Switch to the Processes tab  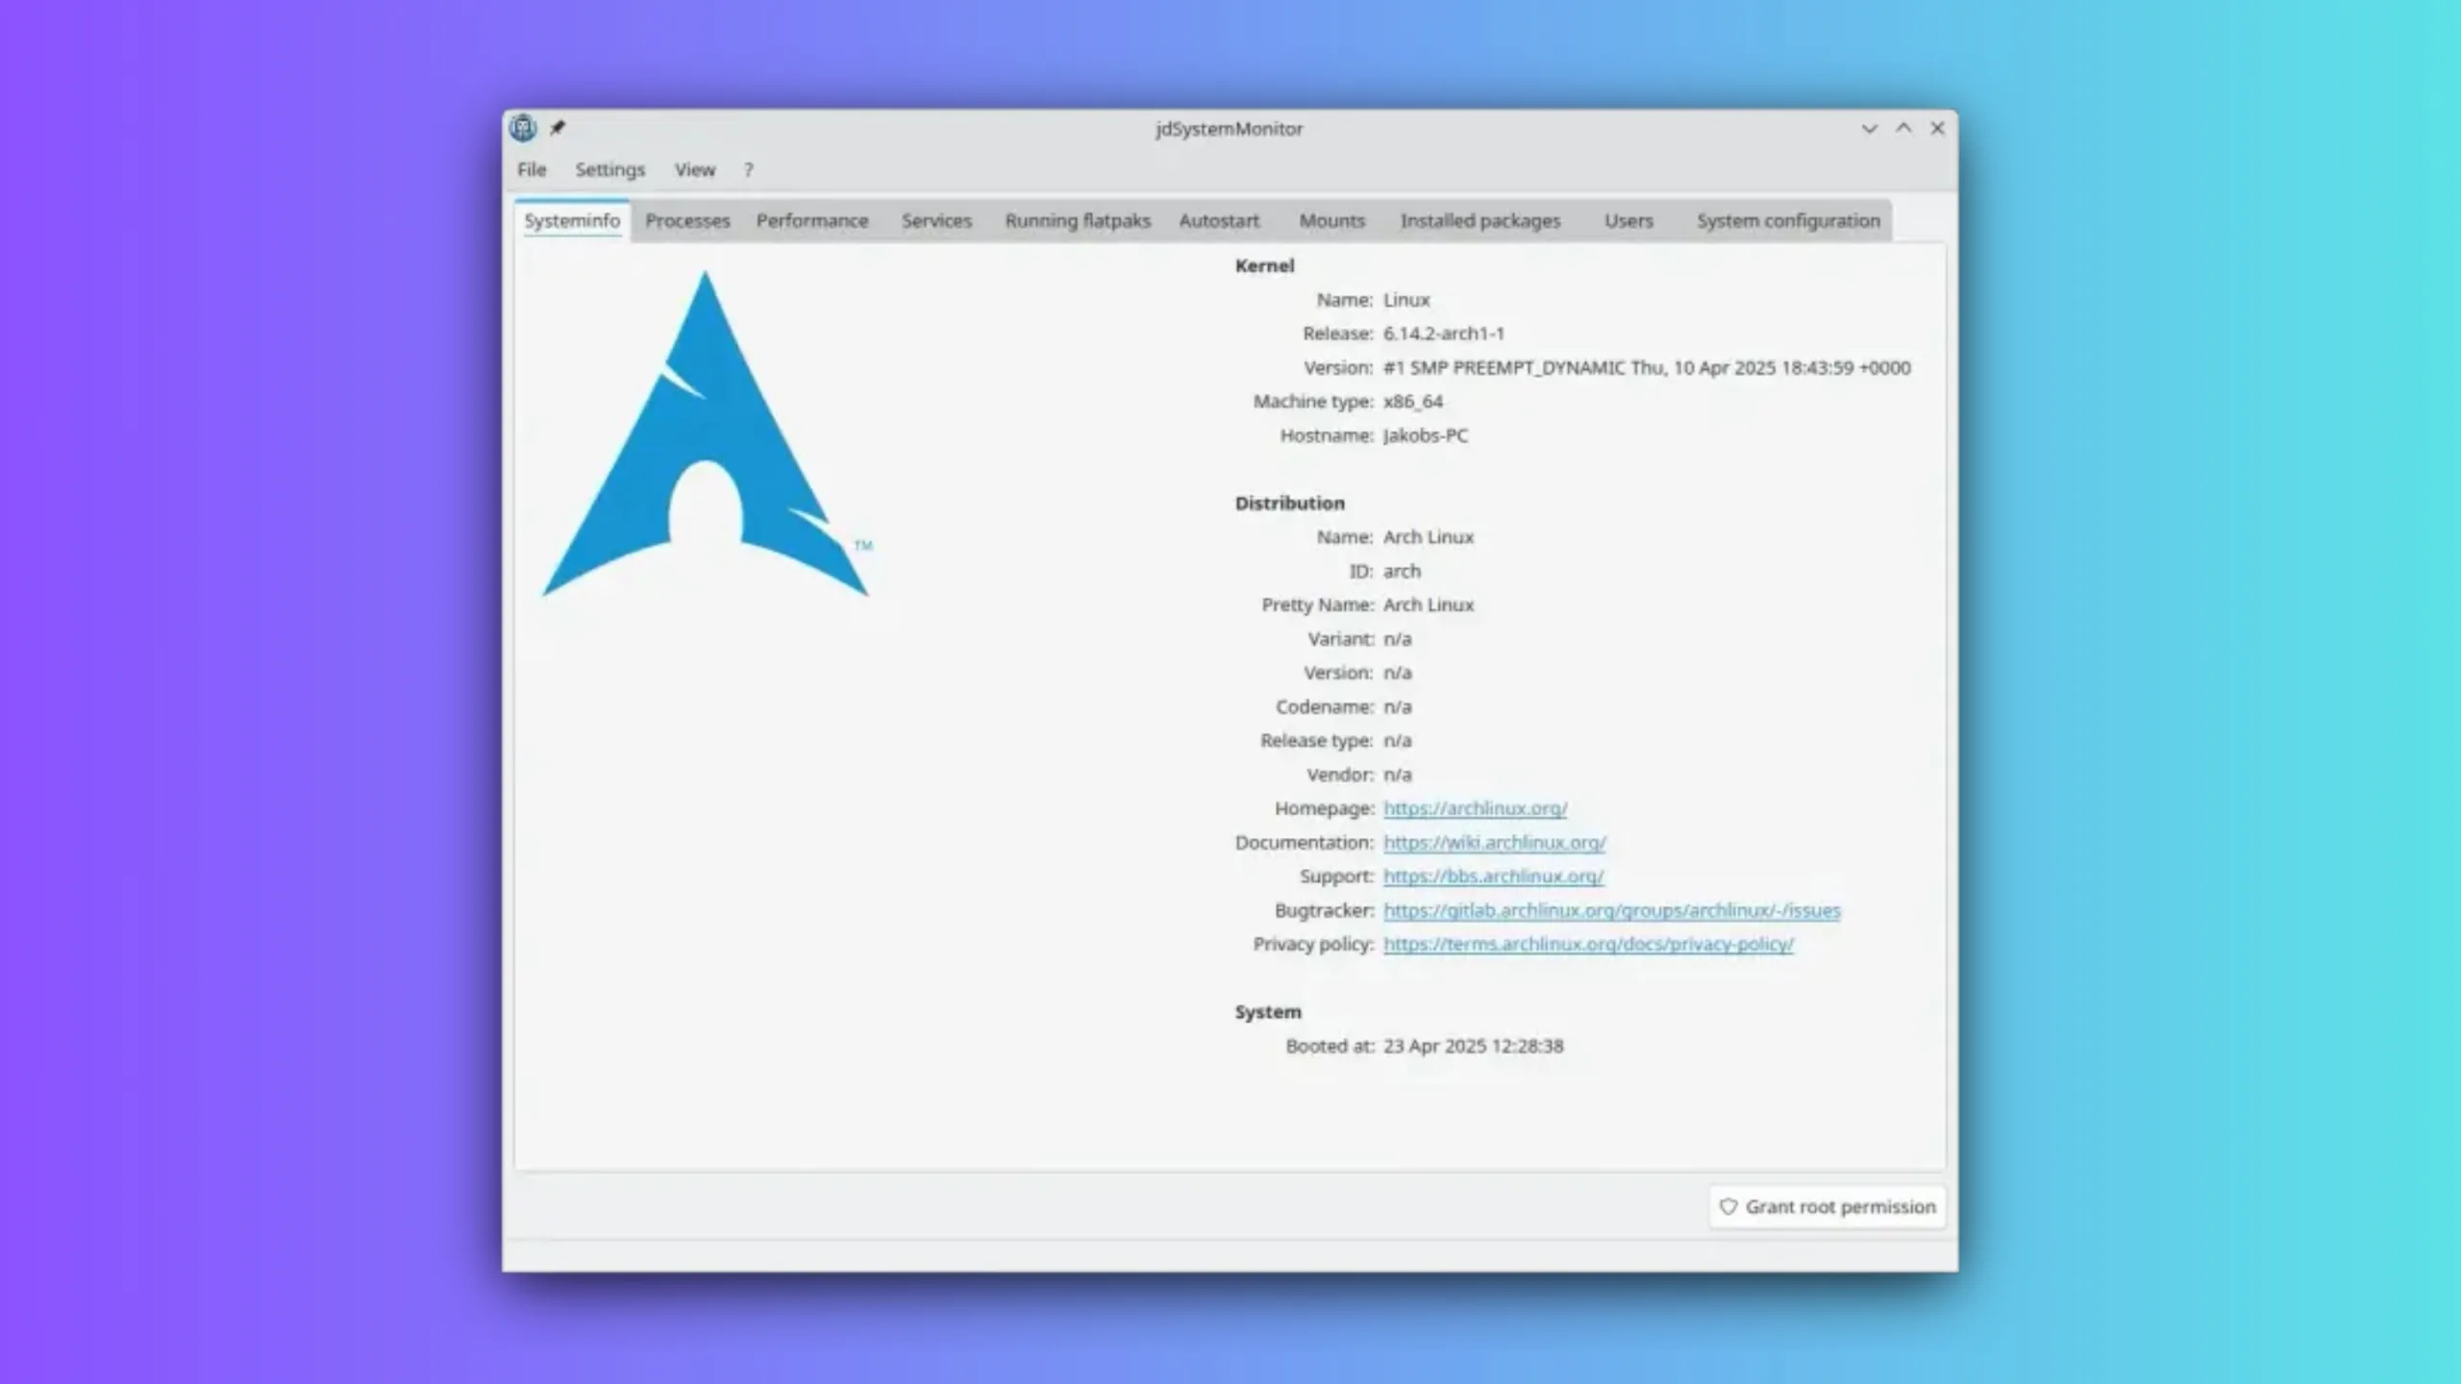[687, 221]
